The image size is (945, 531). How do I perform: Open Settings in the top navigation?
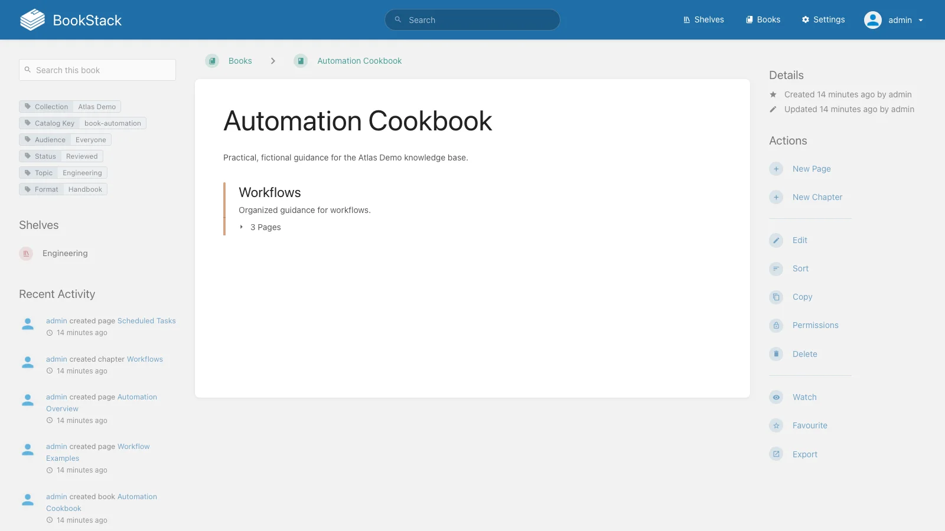[x=823, y=20]
